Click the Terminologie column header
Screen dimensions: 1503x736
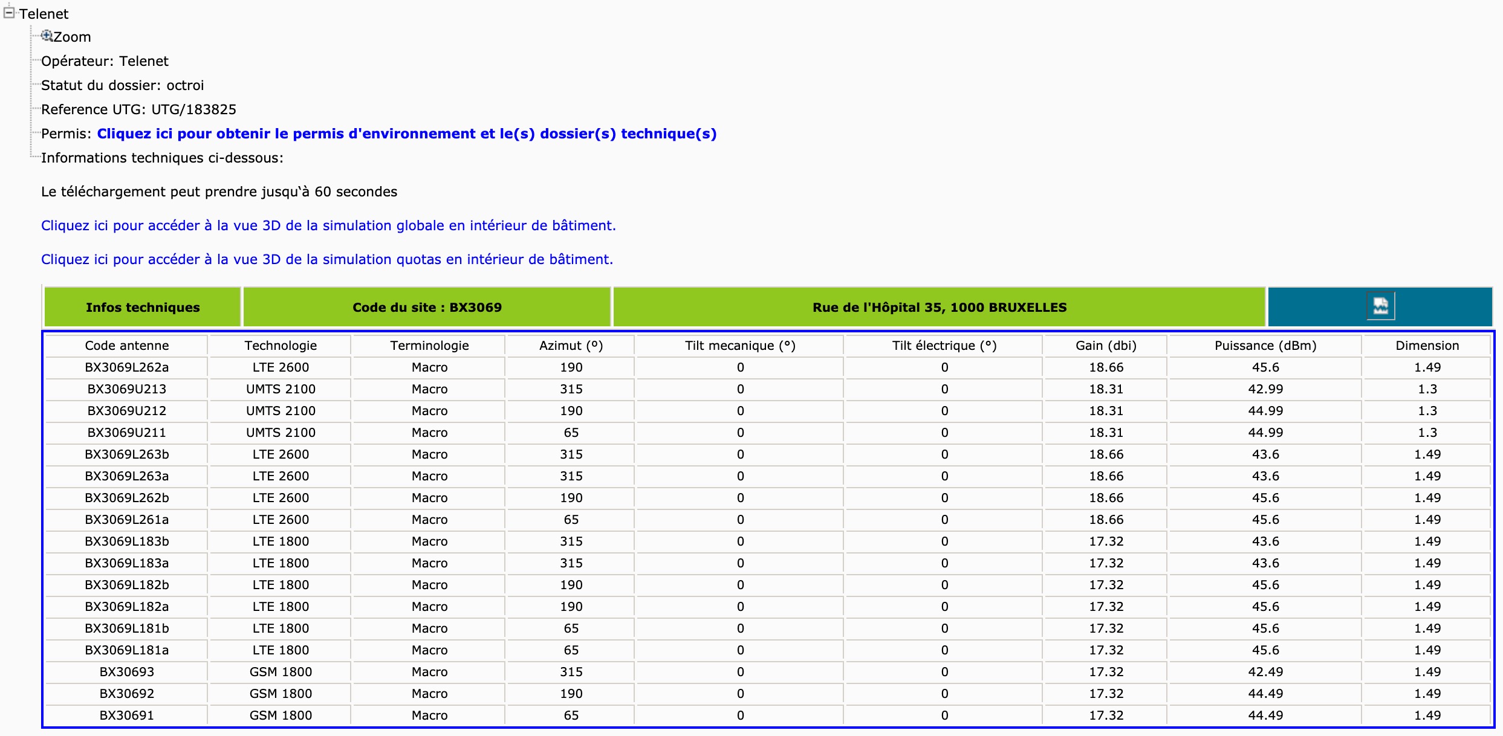429,346
